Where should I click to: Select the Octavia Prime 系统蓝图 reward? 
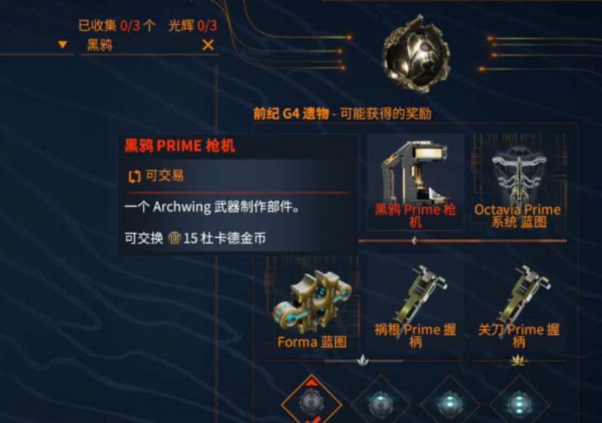[x=518, y=182]
